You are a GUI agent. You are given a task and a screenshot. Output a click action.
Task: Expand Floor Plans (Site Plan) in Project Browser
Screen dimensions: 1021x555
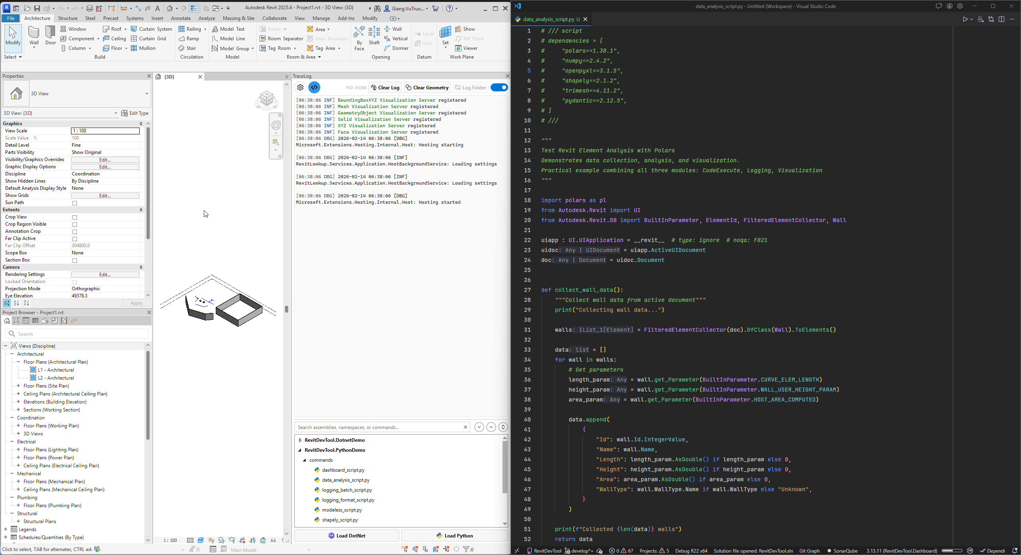[x=18, y=386]
